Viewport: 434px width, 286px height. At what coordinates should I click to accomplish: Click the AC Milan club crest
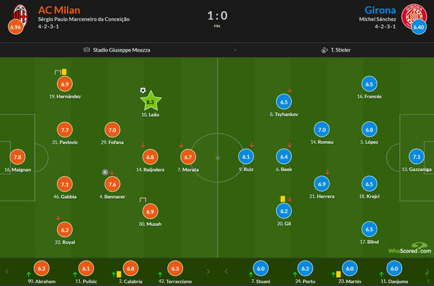coord(21,11)
